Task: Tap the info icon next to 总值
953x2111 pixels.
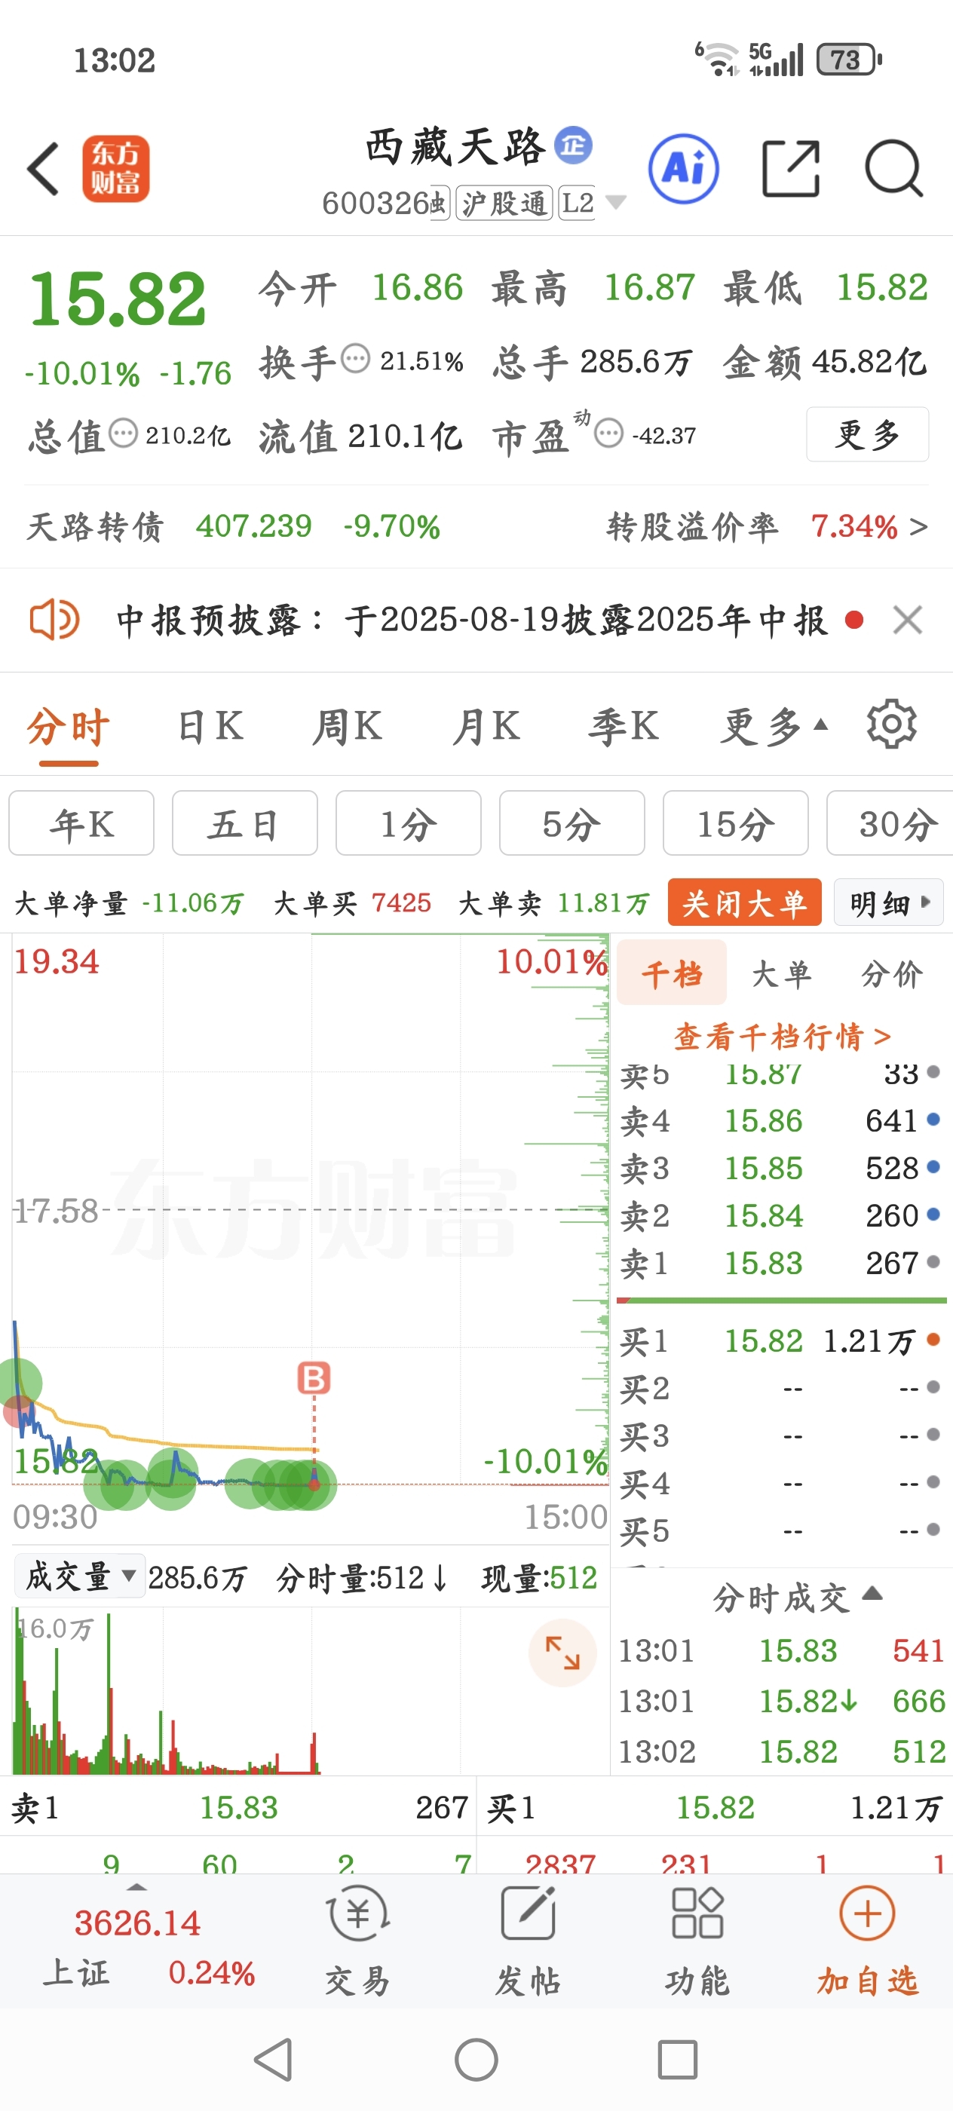Action: coord(123,433)
